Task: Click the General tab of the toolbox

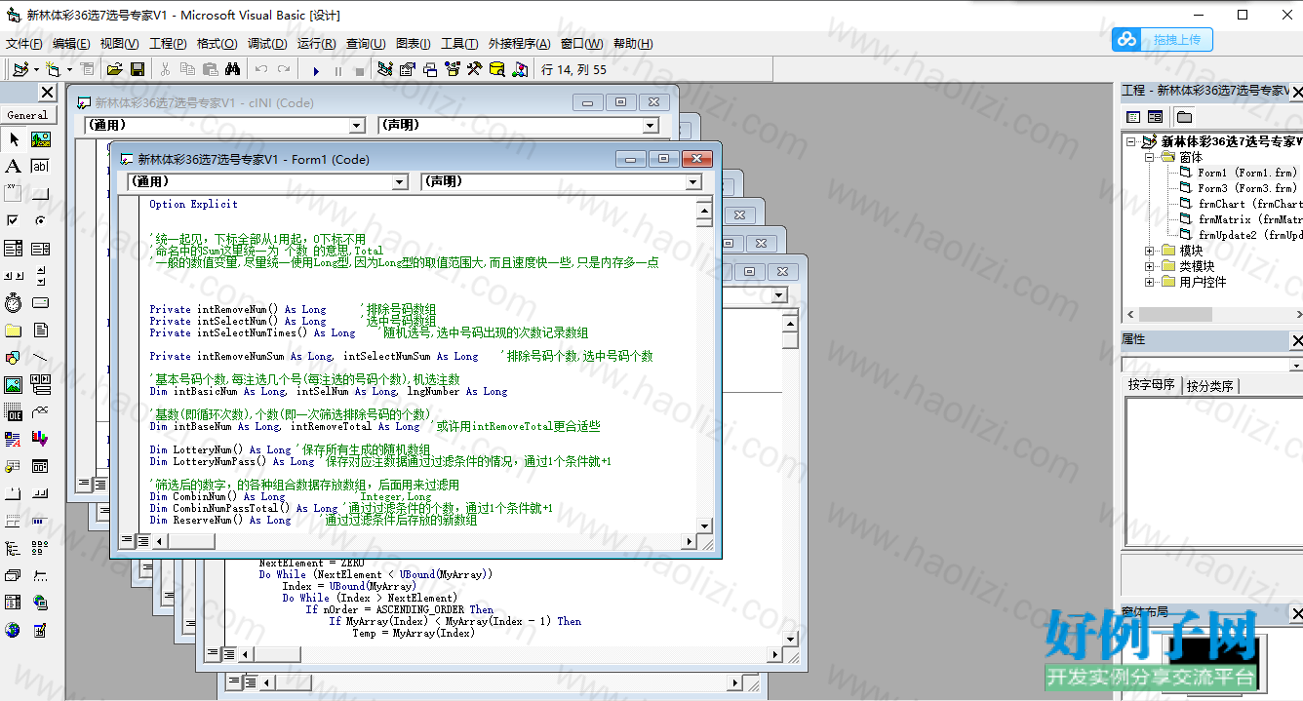Action: (28, 115)
